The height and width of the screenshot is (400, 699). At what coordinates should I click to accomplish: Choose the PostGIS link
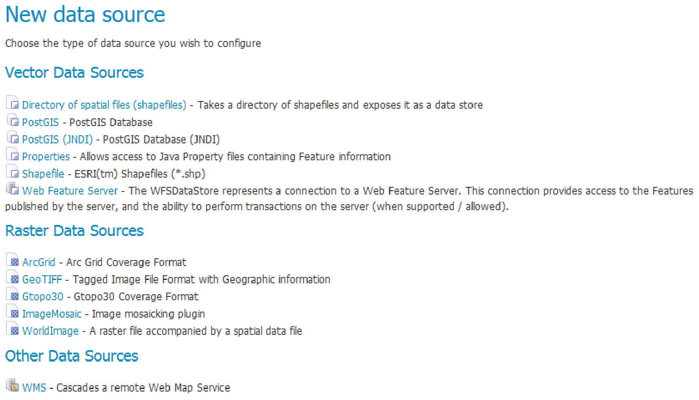(x=40, y=122)
